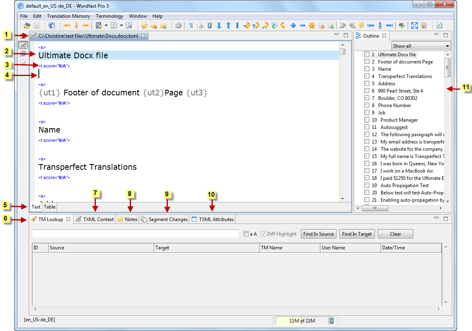
Task: Click the add-term book with plus icon
Action: [129, 25]
